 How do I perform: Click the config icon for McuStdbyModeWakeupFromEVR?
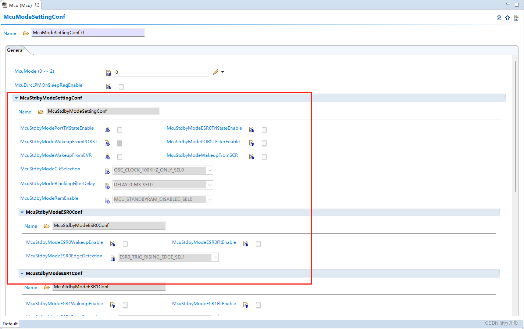tap(107, 157)
